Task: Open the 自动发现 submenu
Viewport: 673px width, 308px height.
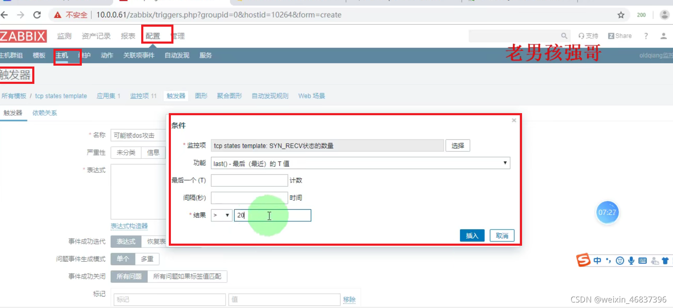Action: (177, 55)
